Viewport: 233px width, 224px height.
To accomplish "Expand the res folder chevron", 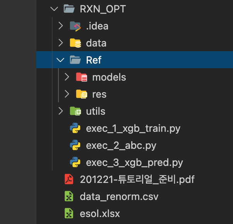I will tap(67, 94).
